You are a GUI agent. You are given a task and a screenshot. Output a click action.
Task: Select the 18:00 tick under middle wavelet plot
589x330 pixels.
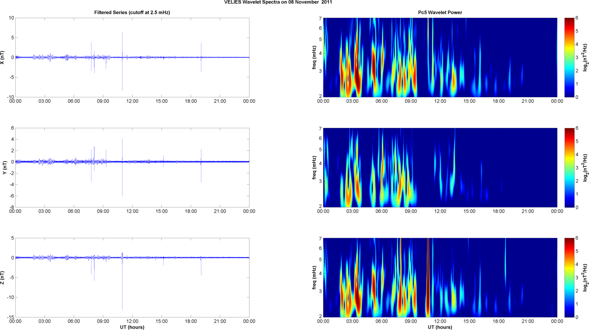click(498, 211)
